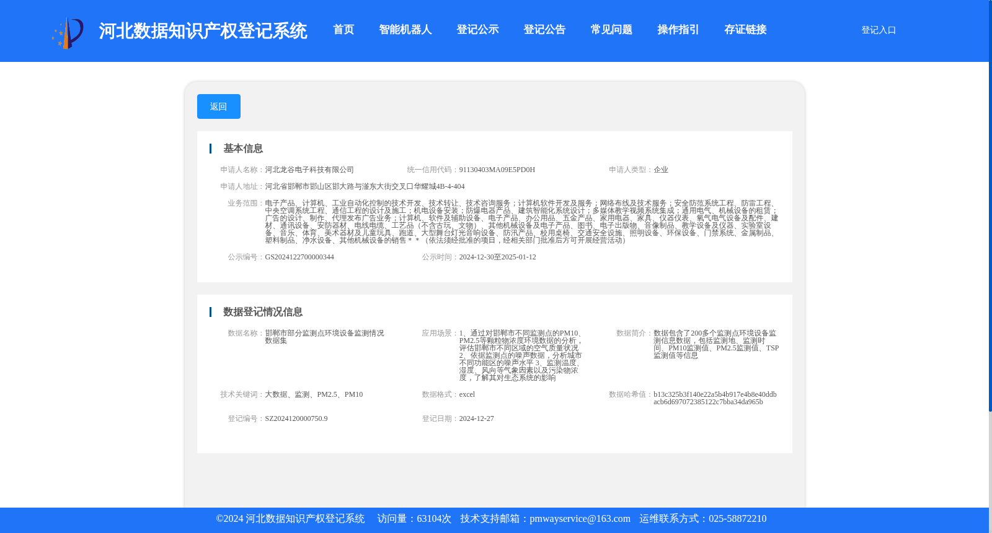Click the 业务范围 description paragraph
Screen dimensions: 992x533
521,222
